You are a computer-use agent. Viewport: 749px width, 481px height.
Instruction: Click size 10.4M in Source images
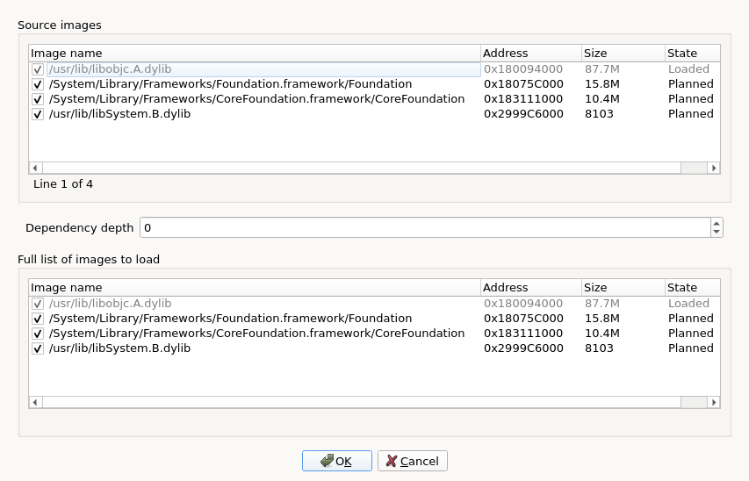click(601, 99)
